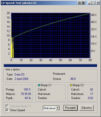Click the yellow C2 error spikes in the graph
Image resolution: width=101 pixels, height=117 pixels.
click(12, 48)
